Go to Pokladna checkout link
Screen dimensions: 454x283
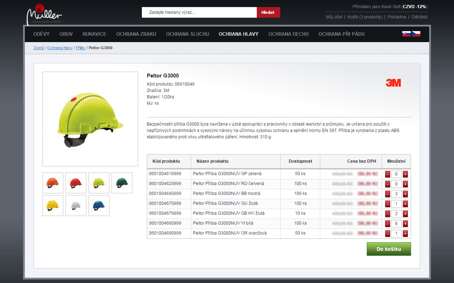coord(397,17)
